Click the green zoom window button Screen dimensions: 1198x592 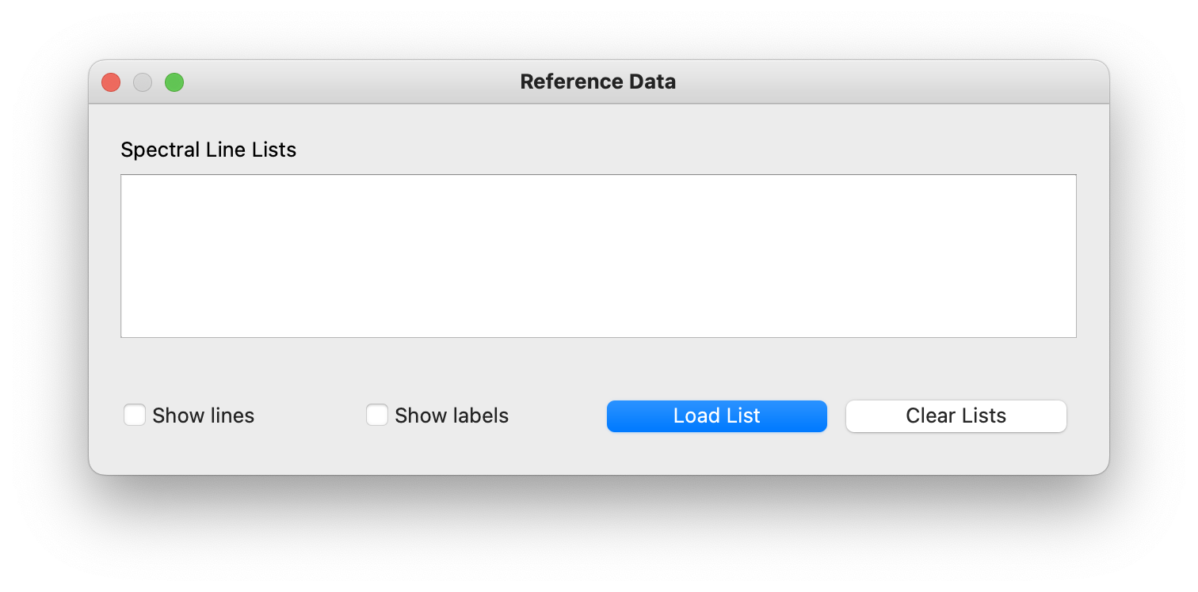pos(174,82)
